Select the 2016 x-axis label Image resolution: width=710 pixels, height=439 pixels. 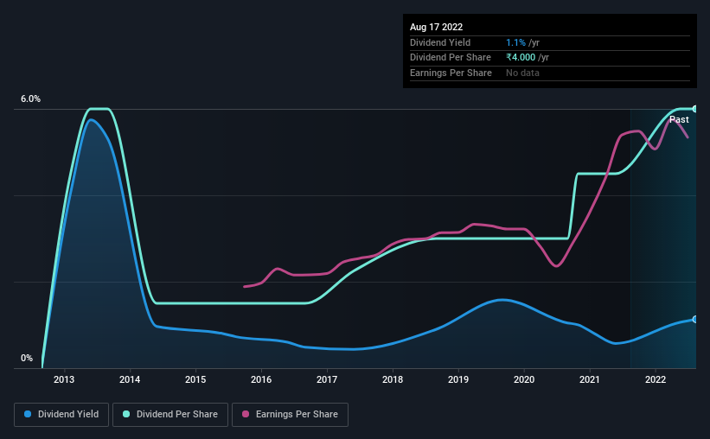(x=261, y=379)
